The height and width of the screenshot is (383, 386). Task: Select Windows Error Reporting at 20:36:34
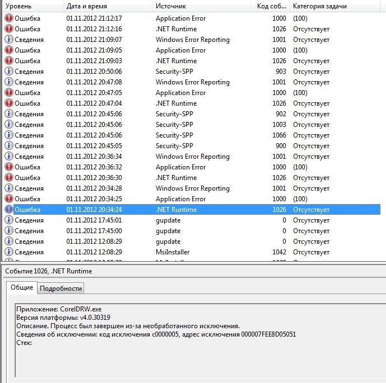click(x=193, y=157)
